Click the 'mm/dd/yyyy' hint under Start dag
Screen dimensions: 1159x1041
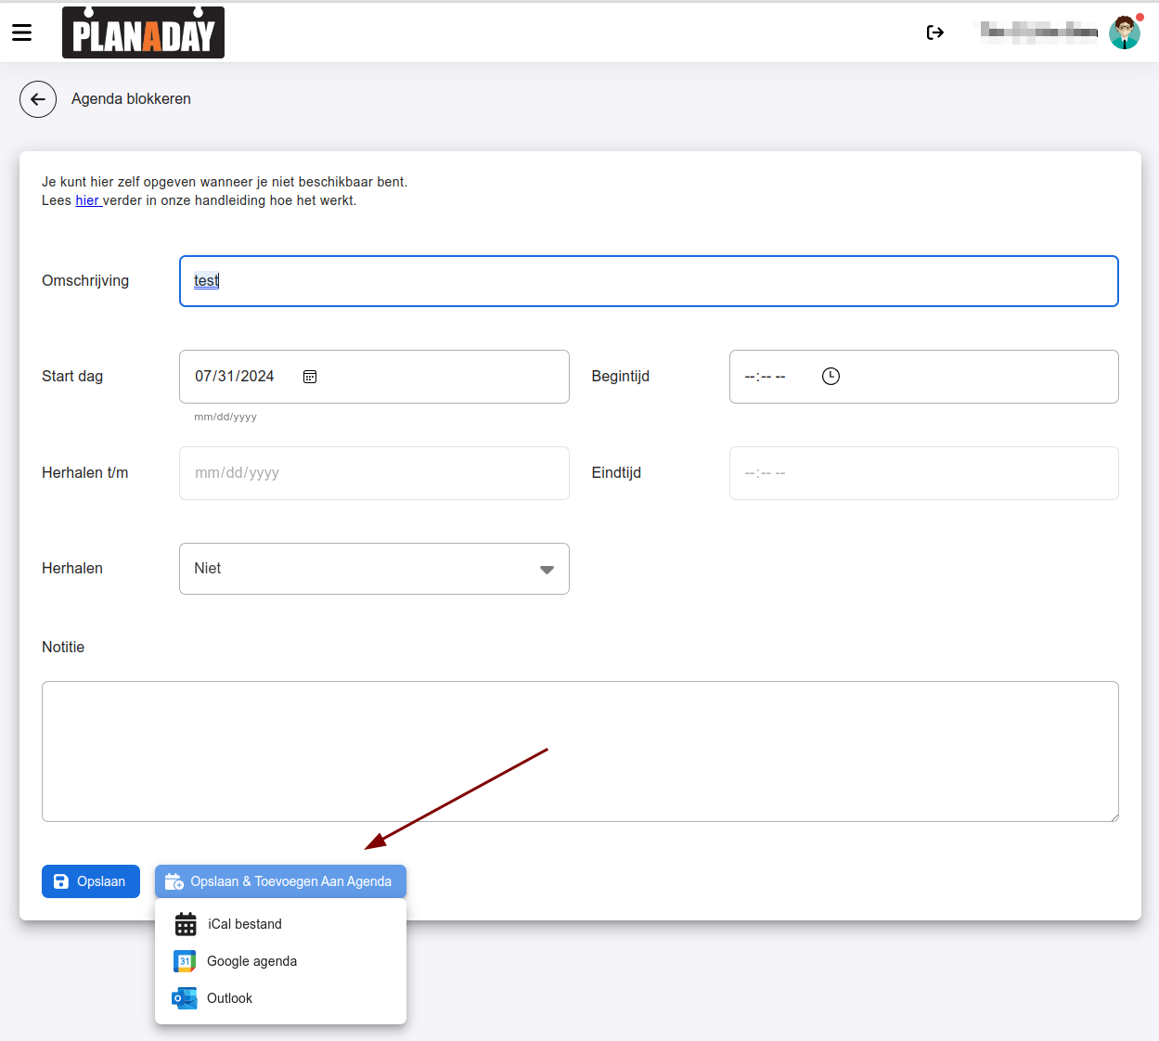(x=225, y=418)
